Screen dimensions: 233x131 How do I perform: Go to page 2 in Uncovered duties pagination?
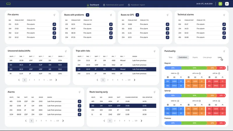coord(30,80)
